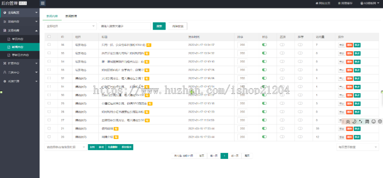The image size is (383, 178).
Task: Click the yellow image badge on row 36
Action: 149,45
